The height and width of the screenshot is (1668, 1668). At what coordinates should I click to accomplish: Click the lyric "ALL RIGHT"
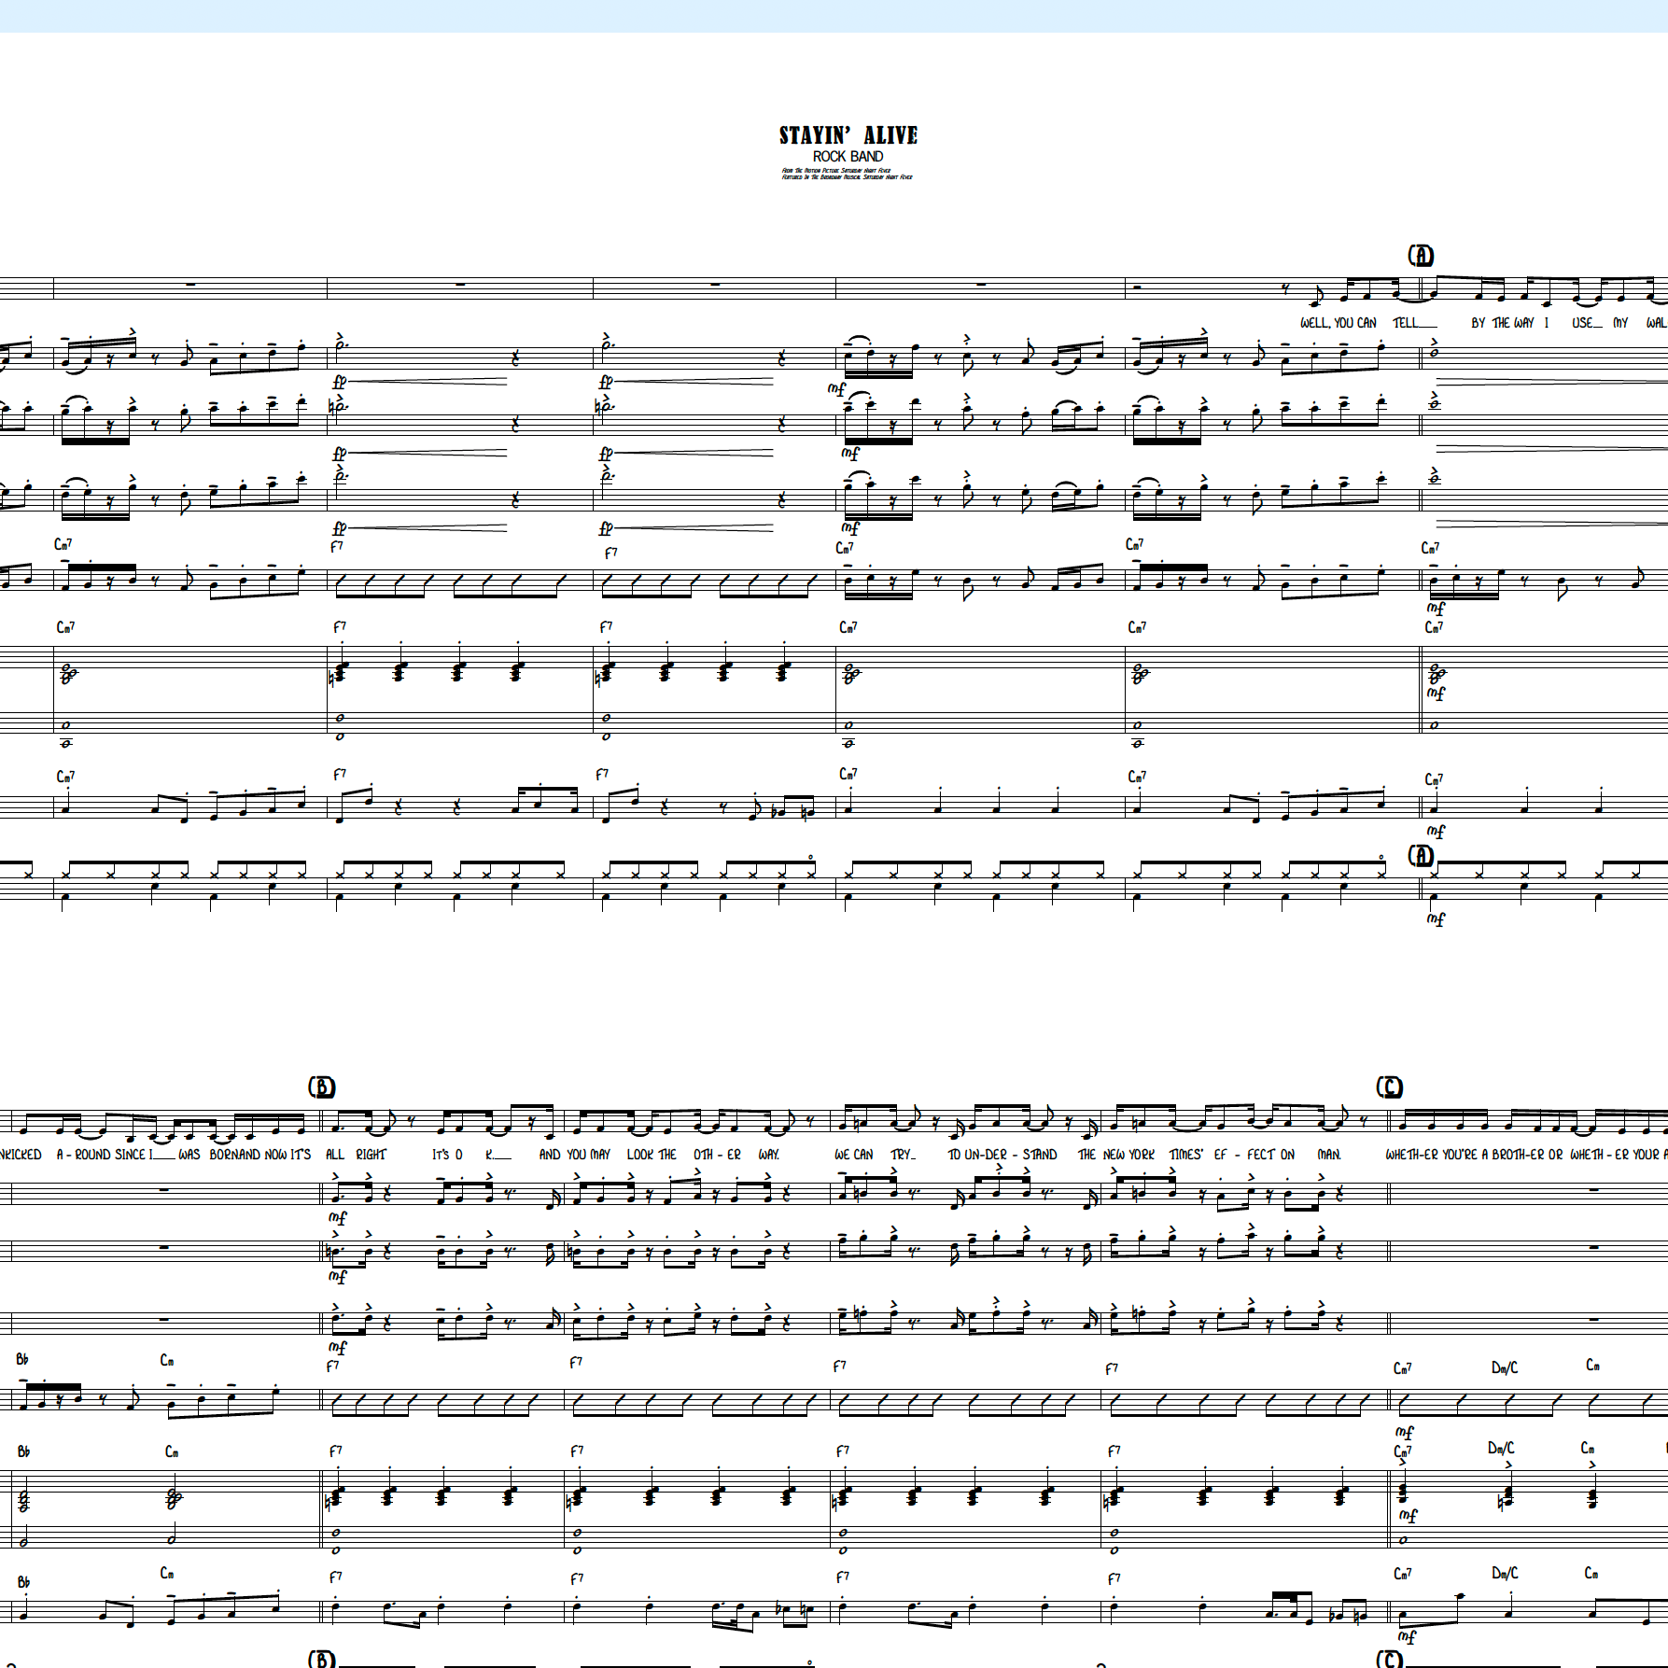[x=356, y=1155]
